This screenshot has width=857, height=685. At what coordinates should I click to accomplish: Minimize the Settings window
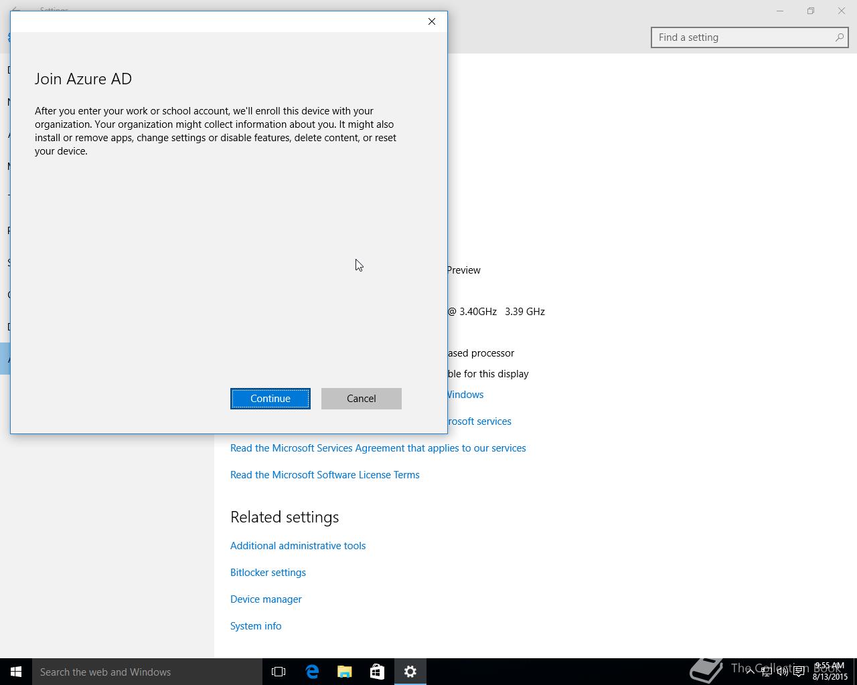[x=780, y=11]
